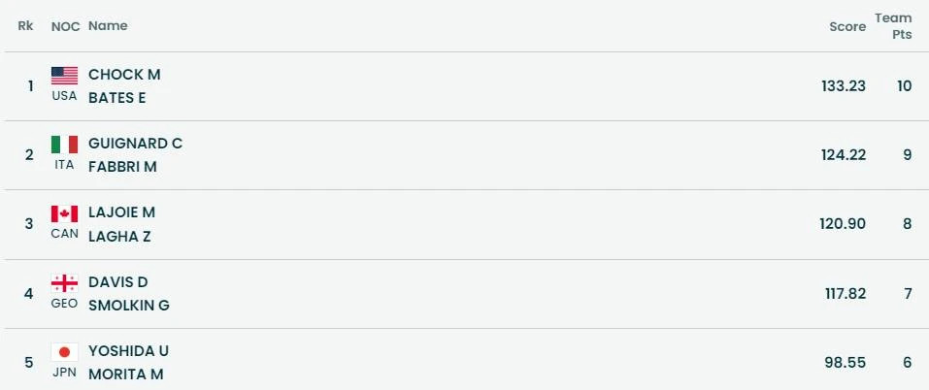
Task: Select GUIGNARD C name link
Action: pos(135,144)
